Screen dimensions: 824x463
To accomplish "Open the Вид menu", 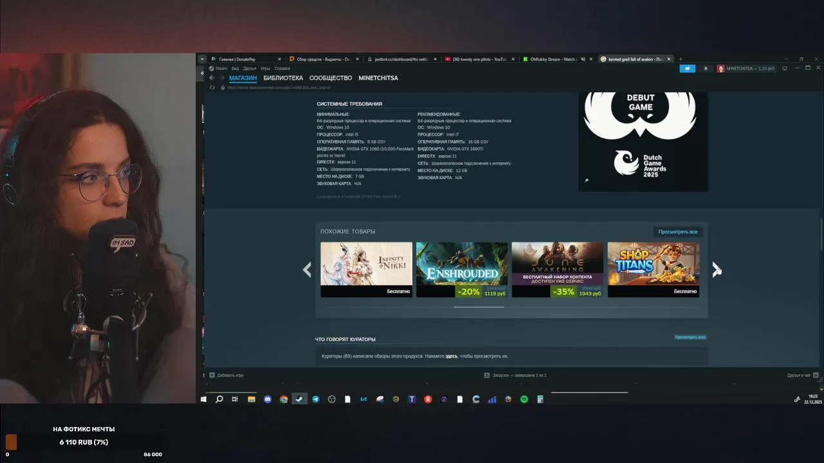I will [x=236, y=68].
